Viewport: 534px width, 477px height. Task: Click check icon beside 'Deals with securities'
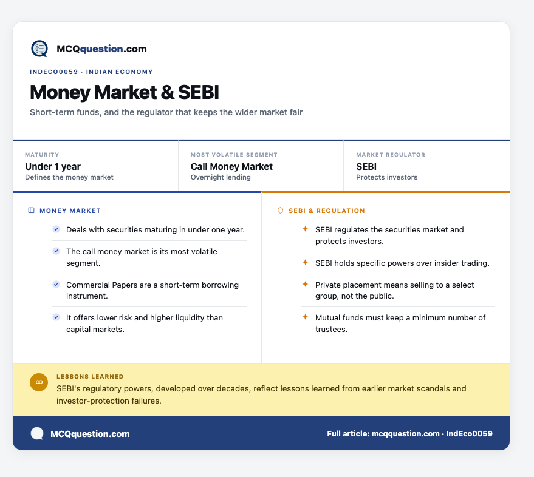[x=56, y=229]
